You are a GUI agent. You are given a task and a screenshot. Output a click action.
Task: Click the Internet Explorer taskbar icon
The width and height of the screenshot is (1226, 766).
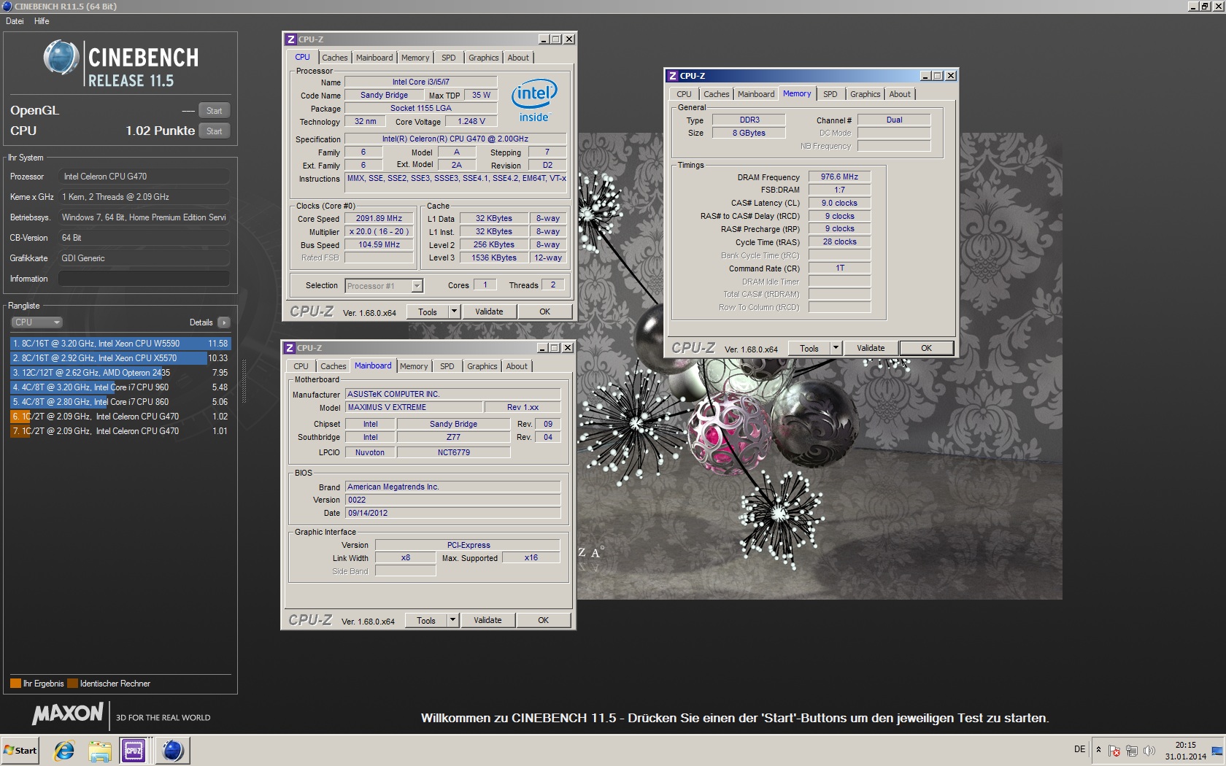[64, 750]
